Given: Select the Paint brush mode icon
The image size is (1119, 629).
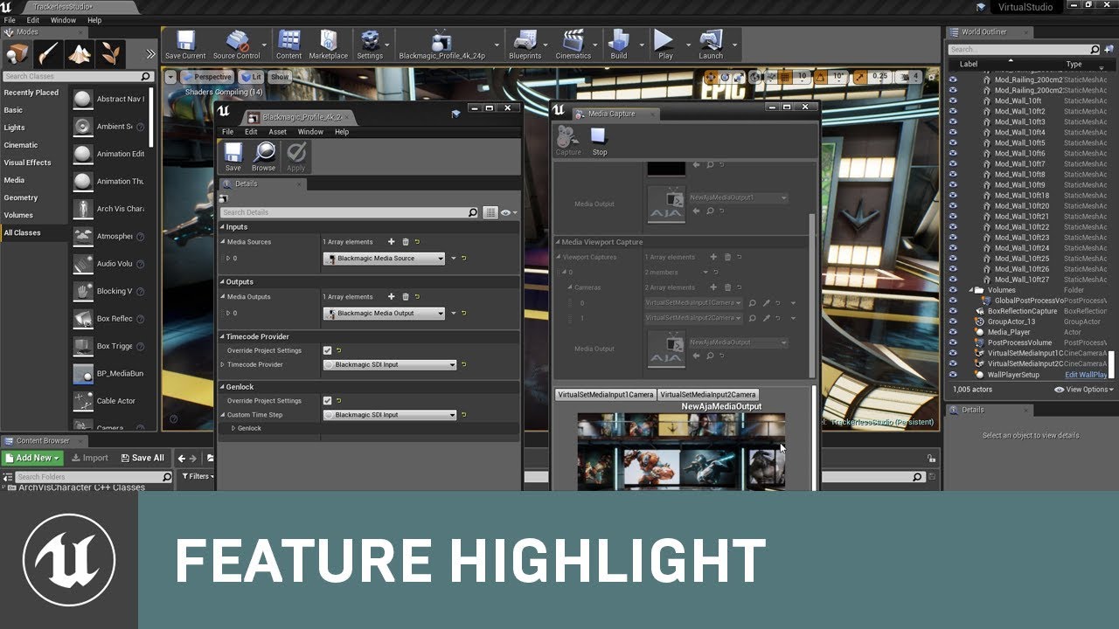Looking at the screenshot, I should coord(48,54).
